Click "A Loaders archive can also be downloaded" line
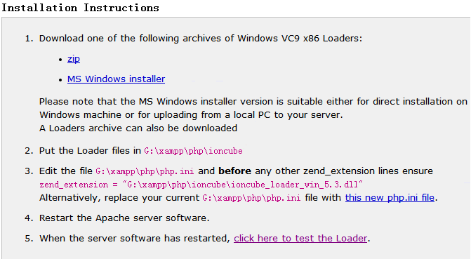This screenshot has width=471, height=259. 138,128
